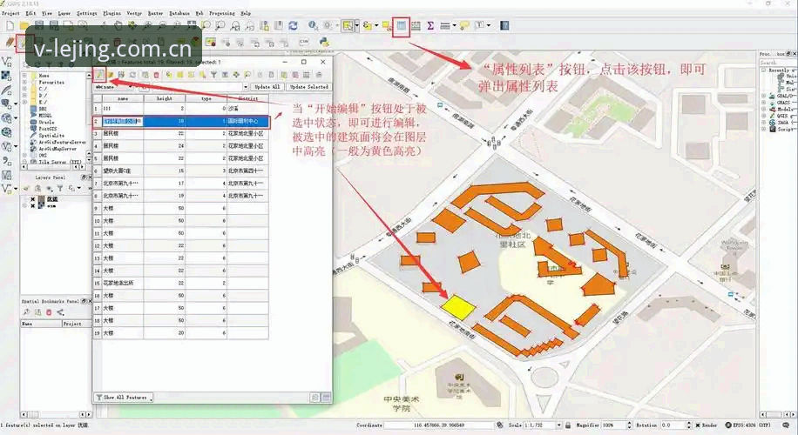
Task: Click Add Raster Layer in left toolbar
Action: point(7,77)
